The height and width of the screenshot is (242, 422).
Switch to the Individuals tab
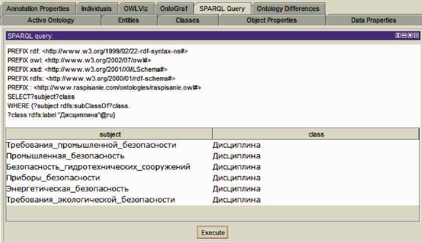(x=97, y=9)
